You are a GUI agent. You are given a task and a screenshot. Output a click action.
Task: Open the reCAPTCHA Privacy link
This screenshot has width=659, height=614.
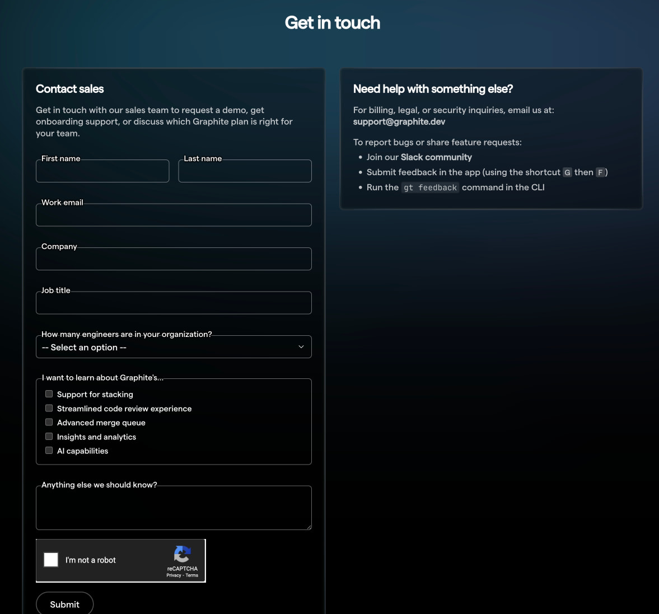[x=174, y=575]
